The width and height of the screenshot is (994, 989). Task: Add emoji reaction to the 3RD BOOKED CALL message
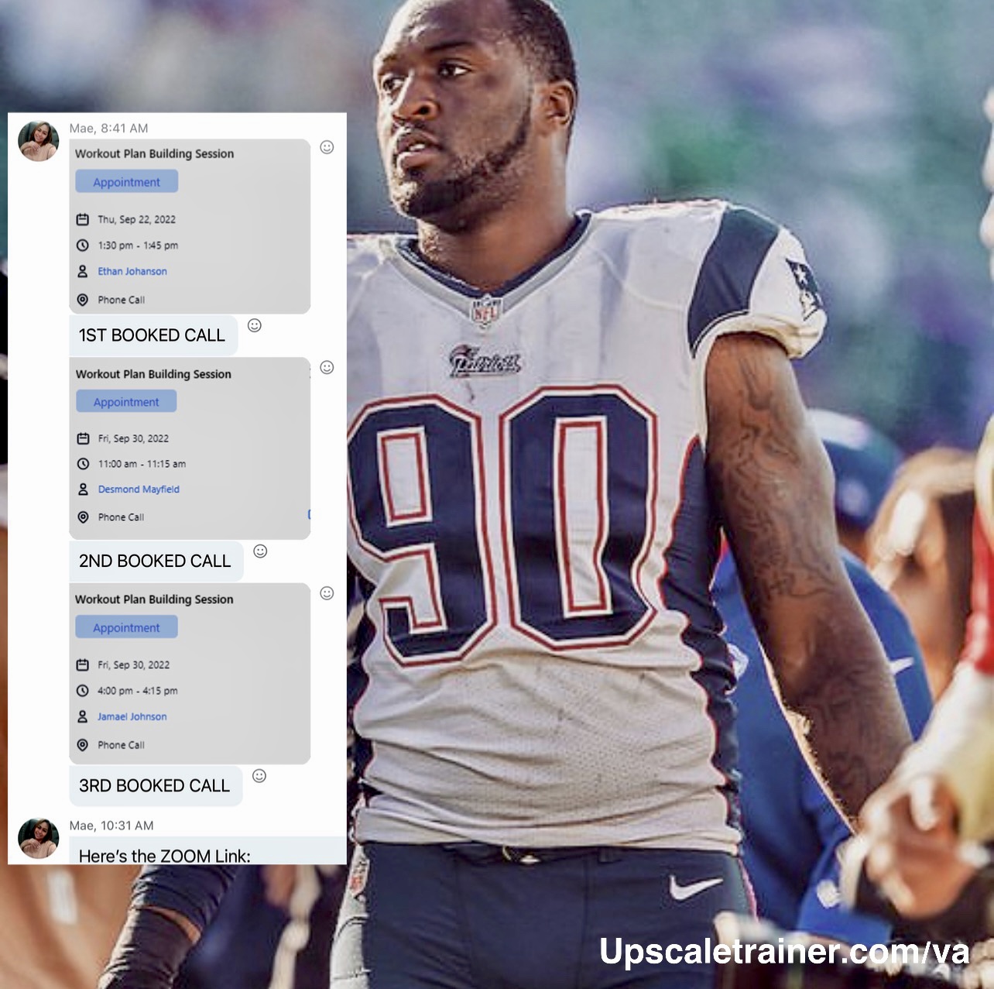(x=259, y=776)
